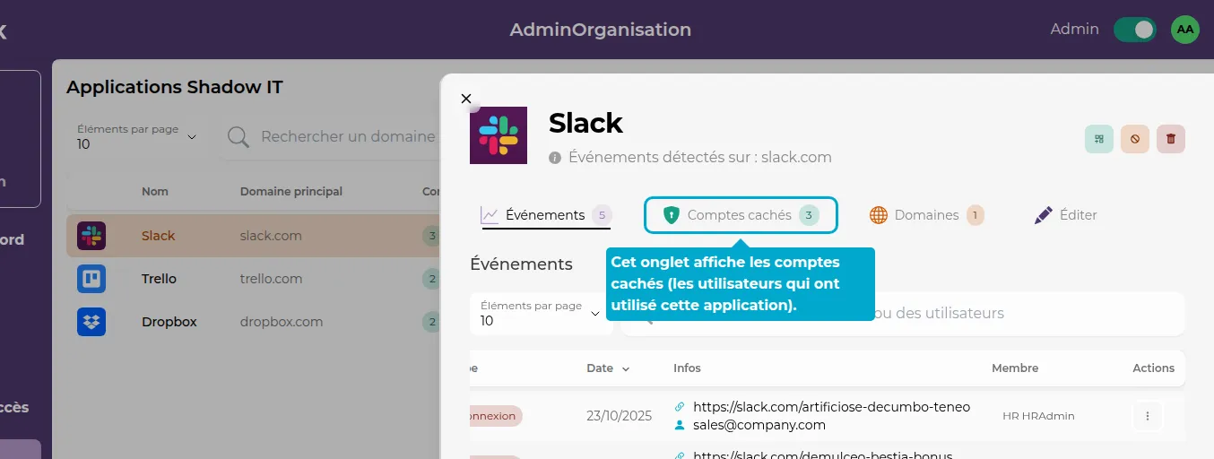Open the Shadow IT list items-per-page dropdown
This screenshot has width=1214, height=459.
(137, 136)
